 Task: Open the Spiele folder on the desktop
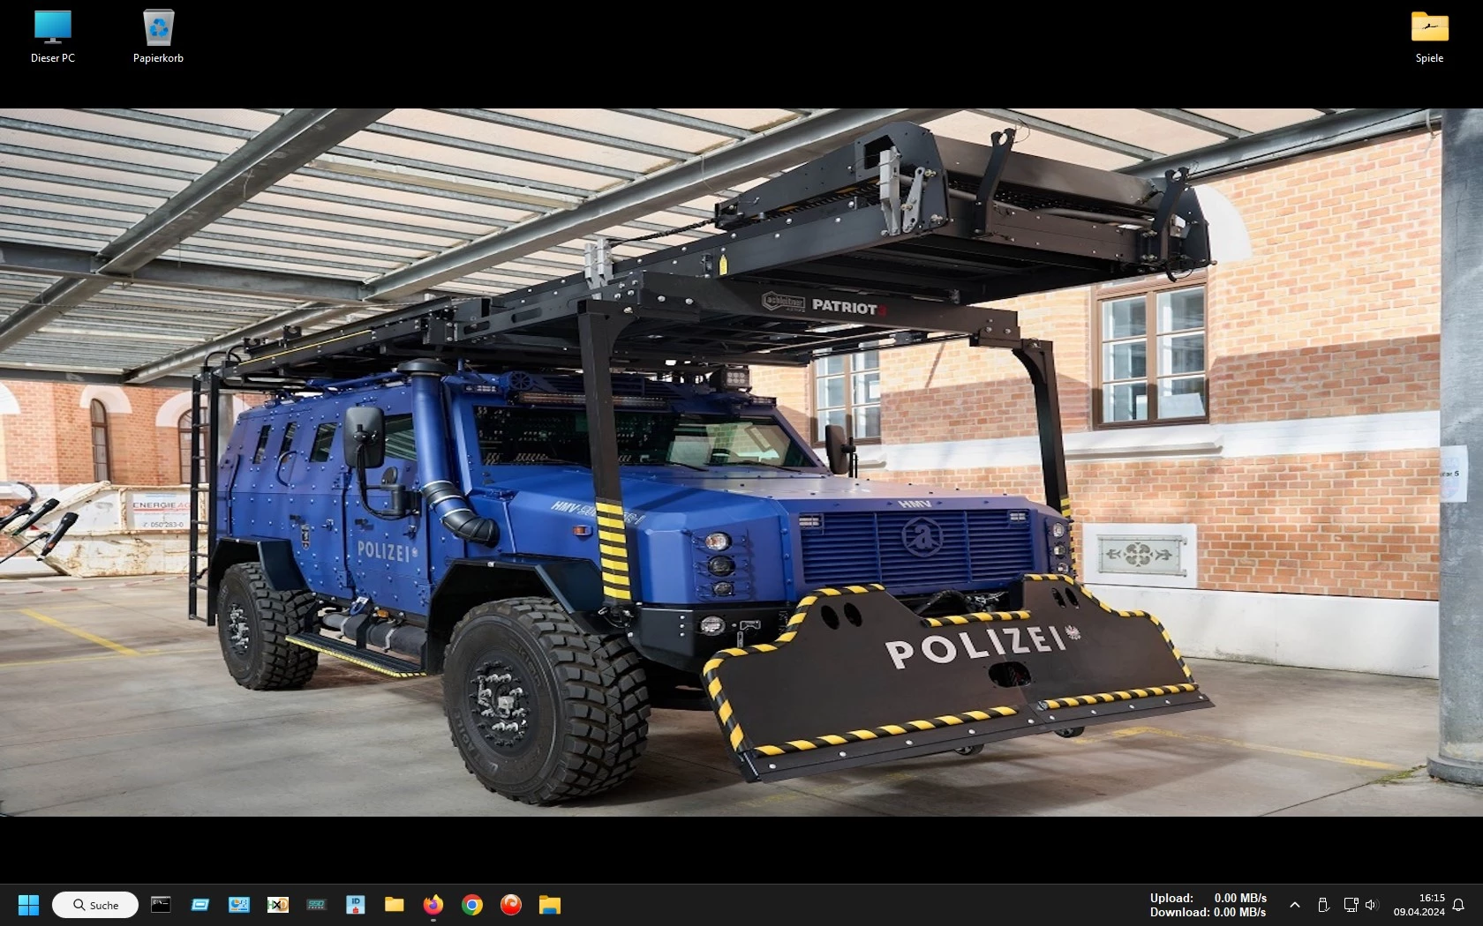1429,37
